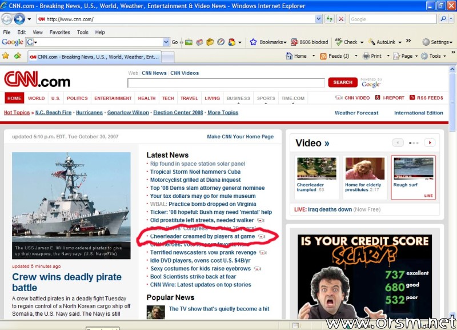The height and width of the screenshot is (330, 457).
Task: Click the POLITICS navigation tab
Action: pos(77,98)
